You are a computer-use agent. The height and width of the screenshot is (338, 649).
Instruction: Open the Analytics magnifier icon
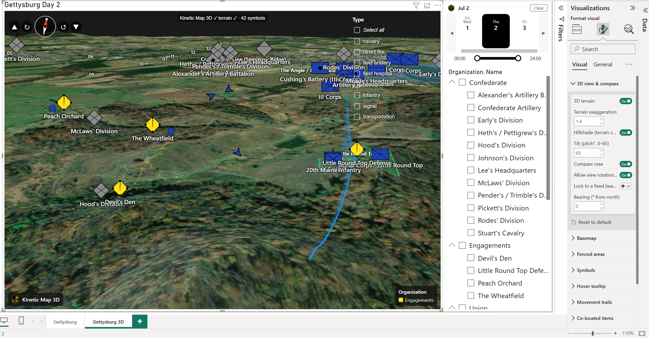pyautogui.click(x=629, y=29)
